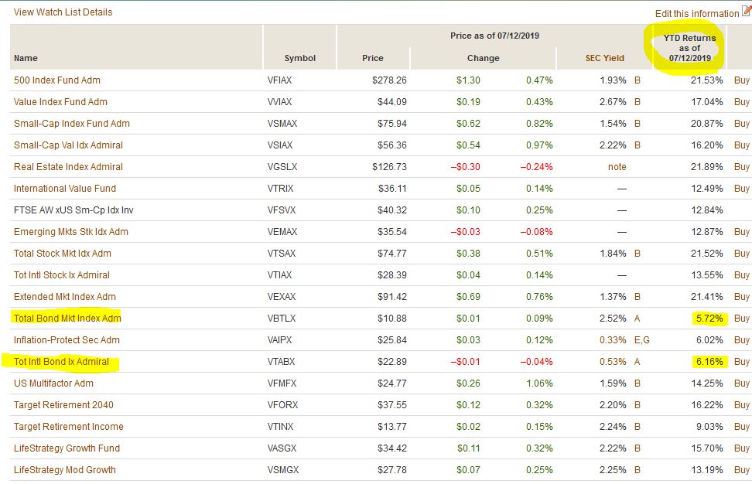
Task: Click Buy for Tot Intl Bond Ix Admiral
Action: click(741, 361)
